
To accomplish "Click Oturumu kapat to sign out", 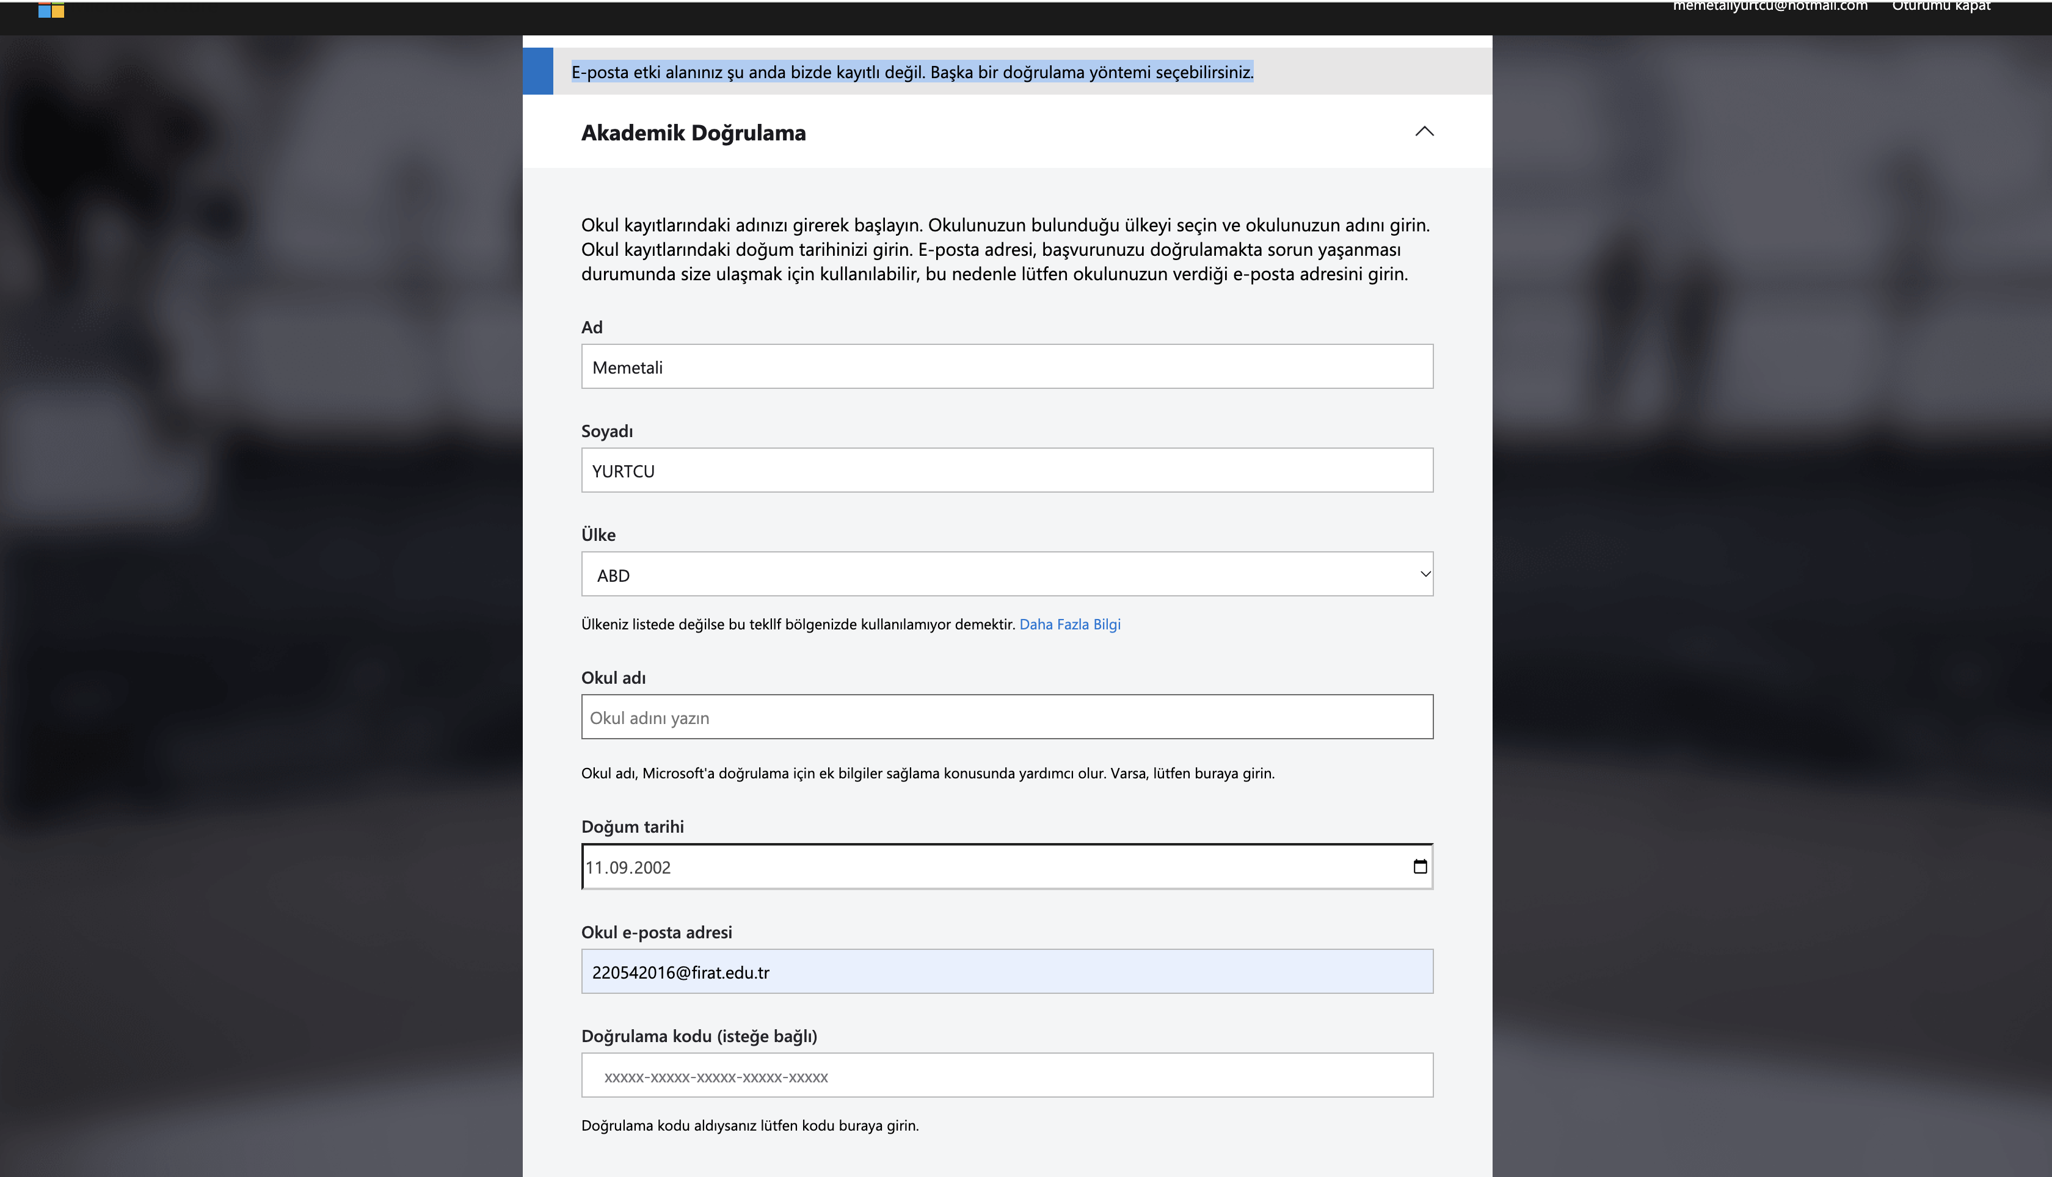I will tap(1940, 7).
